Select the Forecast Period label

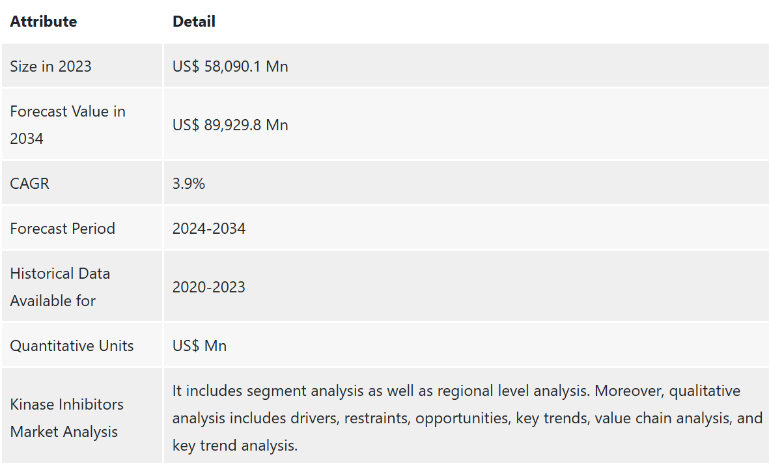[63, 229]
